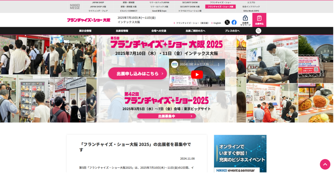Open the X (Twitter) social icon
The width and height of the screenshot is (336, 189).
[x=227, y=22]
